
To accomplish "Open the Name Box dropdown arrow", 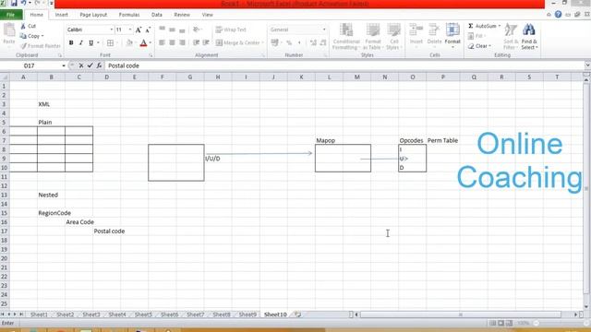I will [x=64, y=65].
